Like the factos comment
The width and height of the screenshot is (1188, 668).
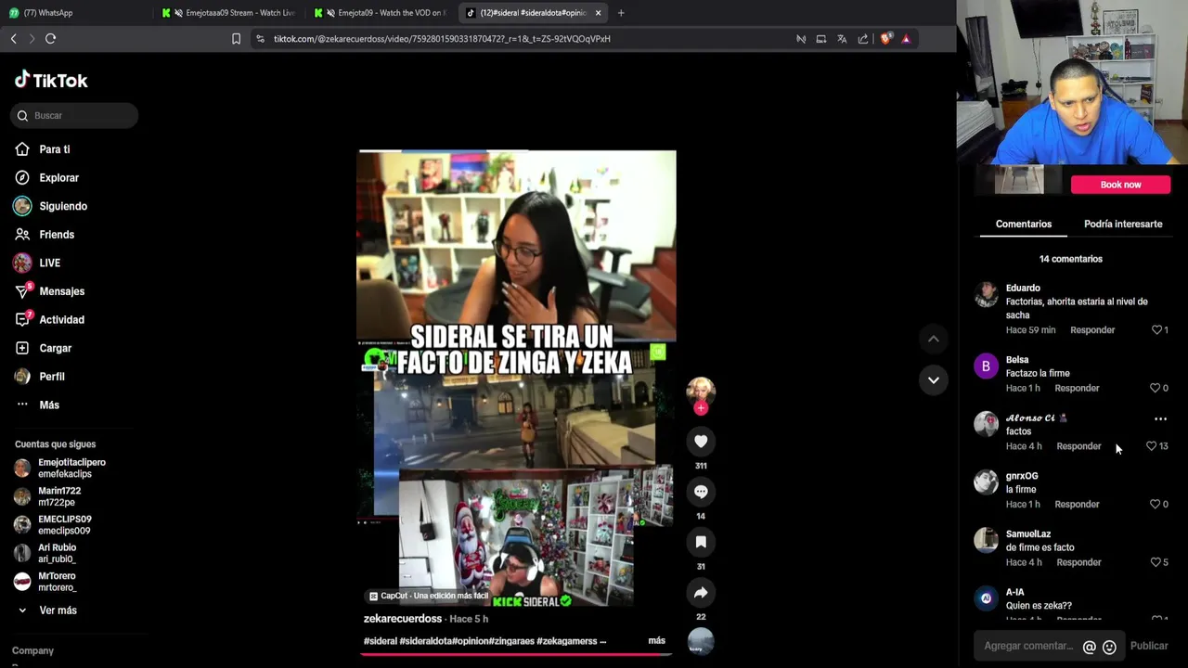coord(1152,446)
